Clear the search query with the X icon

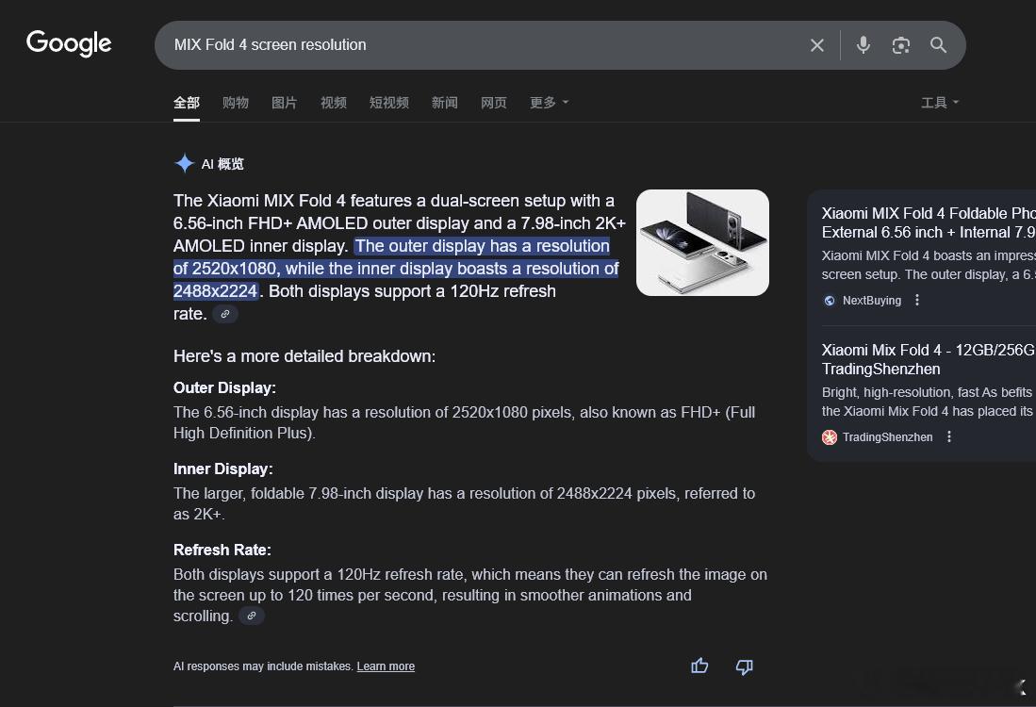click(816, 45)
